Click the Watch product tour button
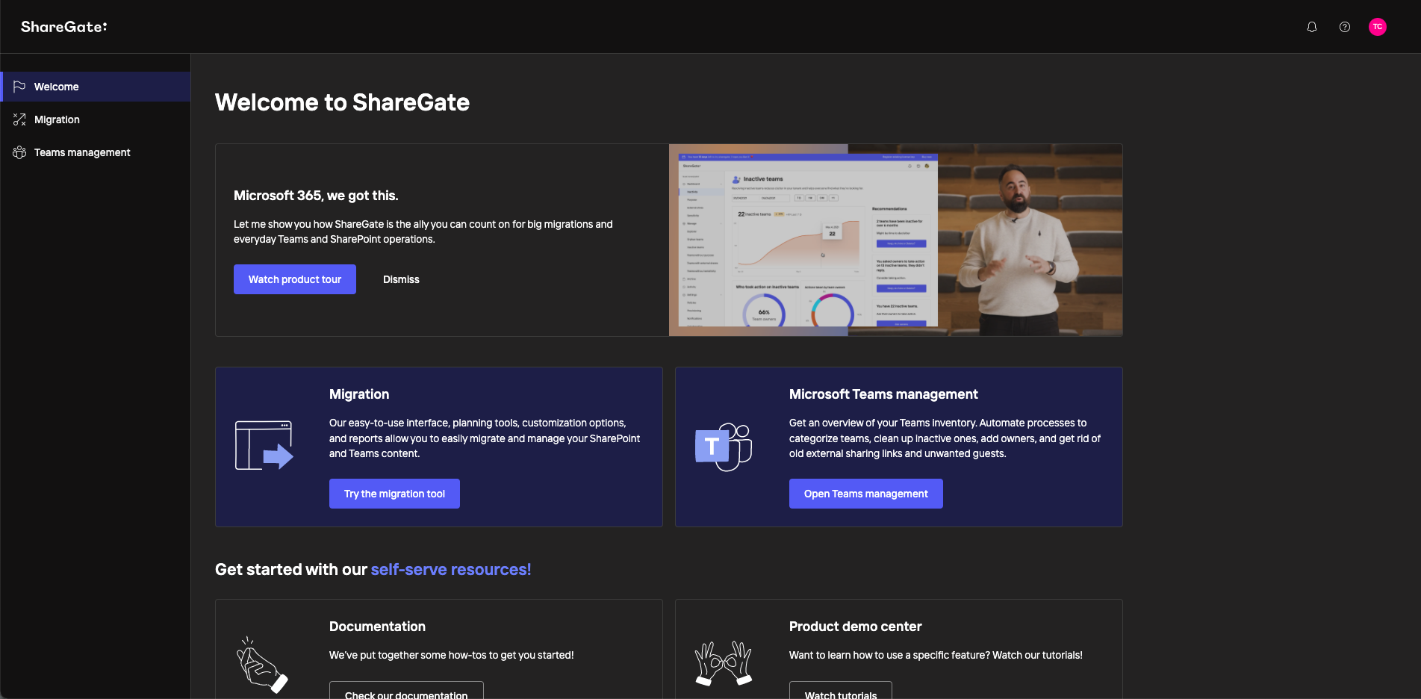The height and width of the screenshot is (699, 1421). pyautogui.click(x=295, y=279)
